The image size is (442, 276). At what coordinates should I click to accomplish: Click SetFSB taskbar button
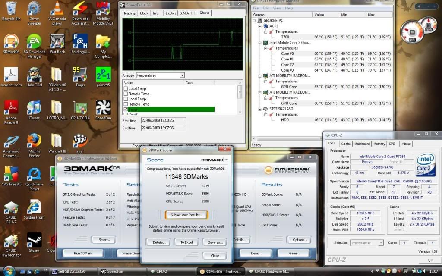tap(73, 271)
